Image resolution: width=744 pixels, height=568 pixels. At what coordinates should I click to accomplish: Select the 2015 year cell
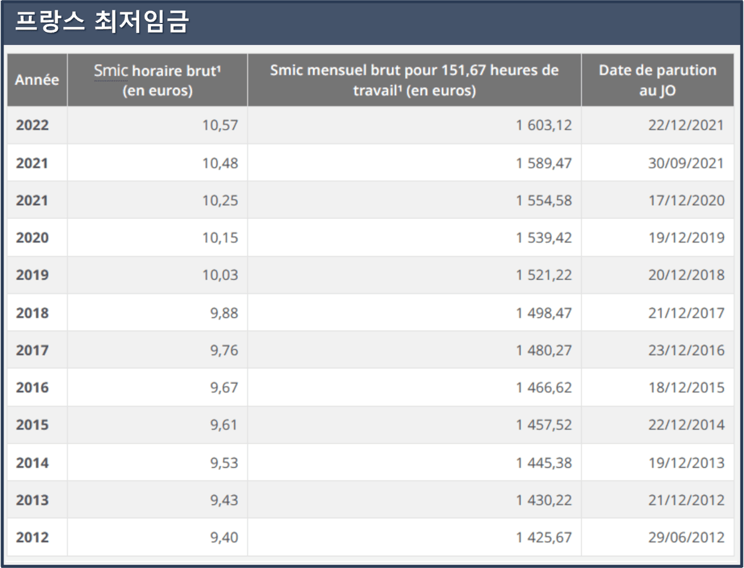point(33,425)
